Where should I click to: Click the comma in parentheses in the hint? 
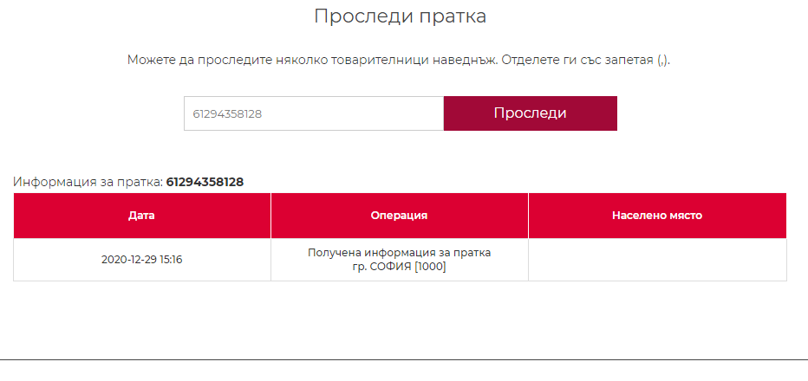(662, 61)
